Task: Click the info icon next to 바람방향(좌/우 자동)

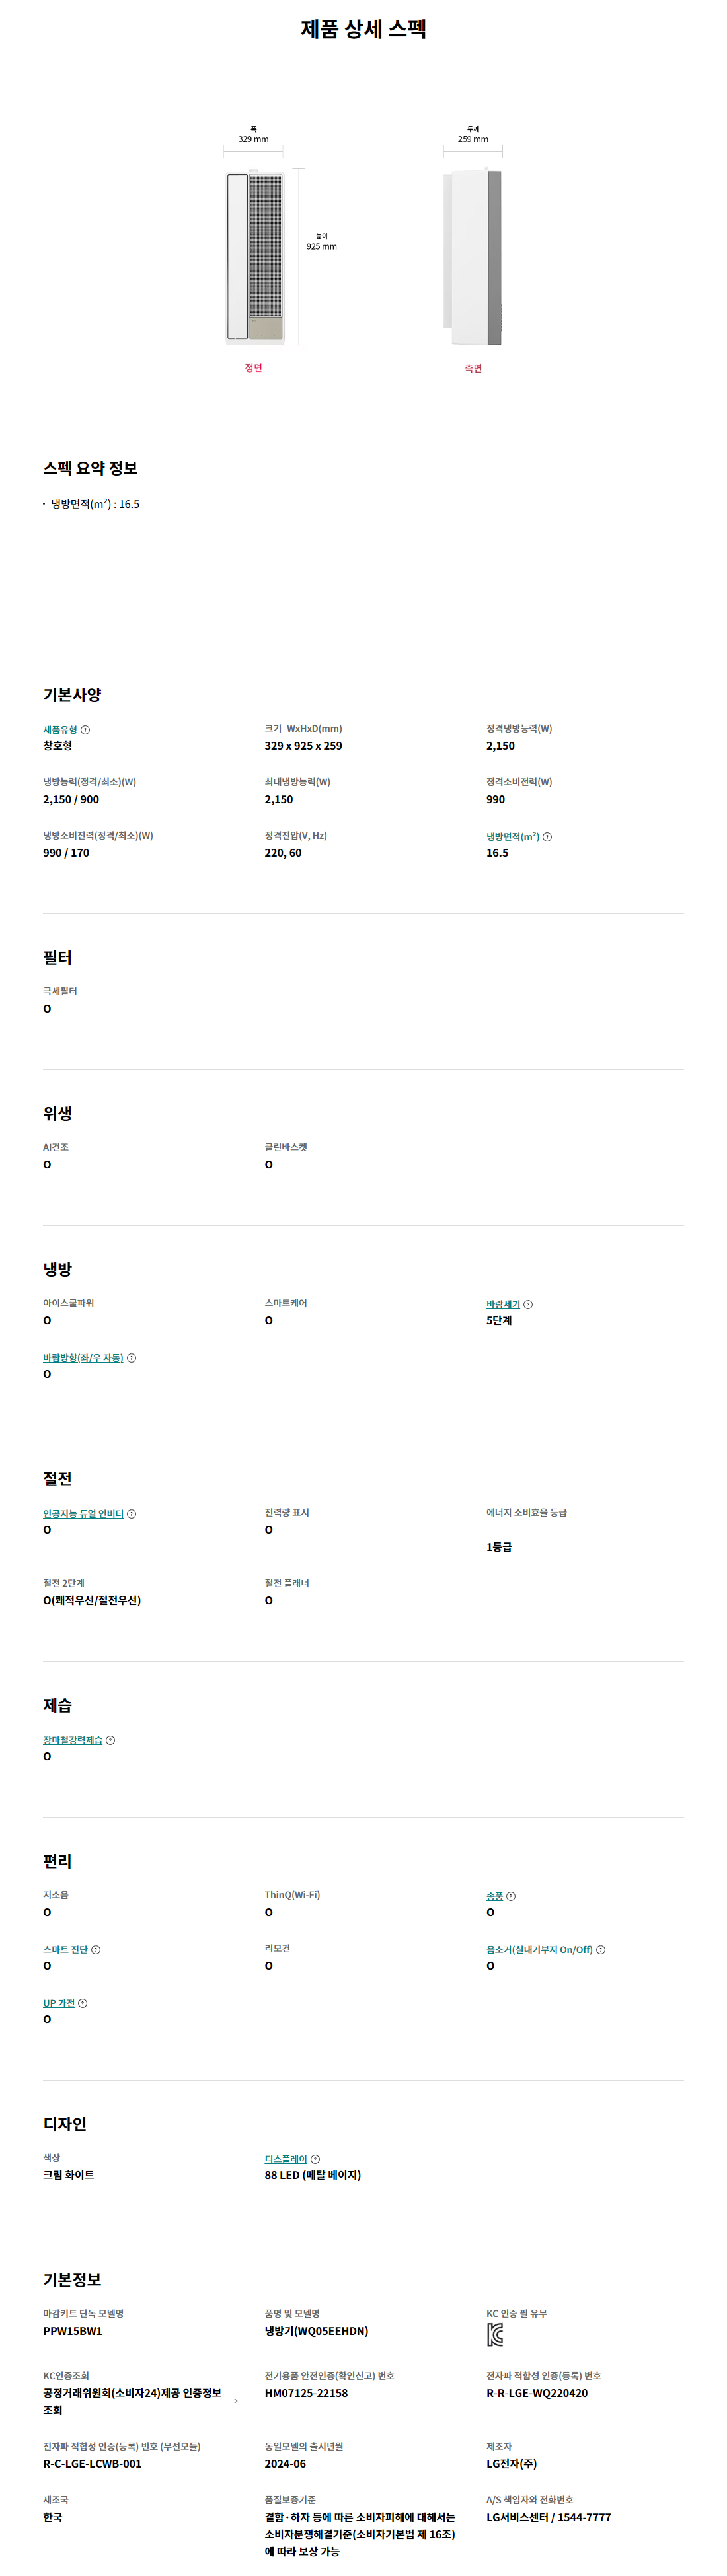Action: (131, 1358)
